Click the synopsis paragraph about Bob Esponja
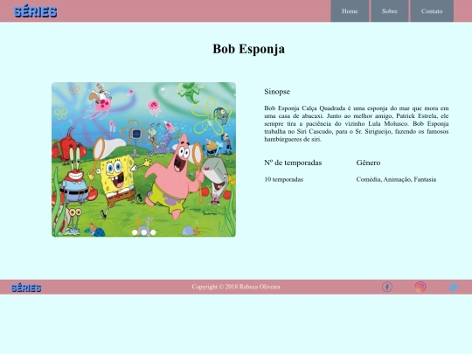Image resolution: width=472 pixels, height=354 pixels. tap(357, 124)
